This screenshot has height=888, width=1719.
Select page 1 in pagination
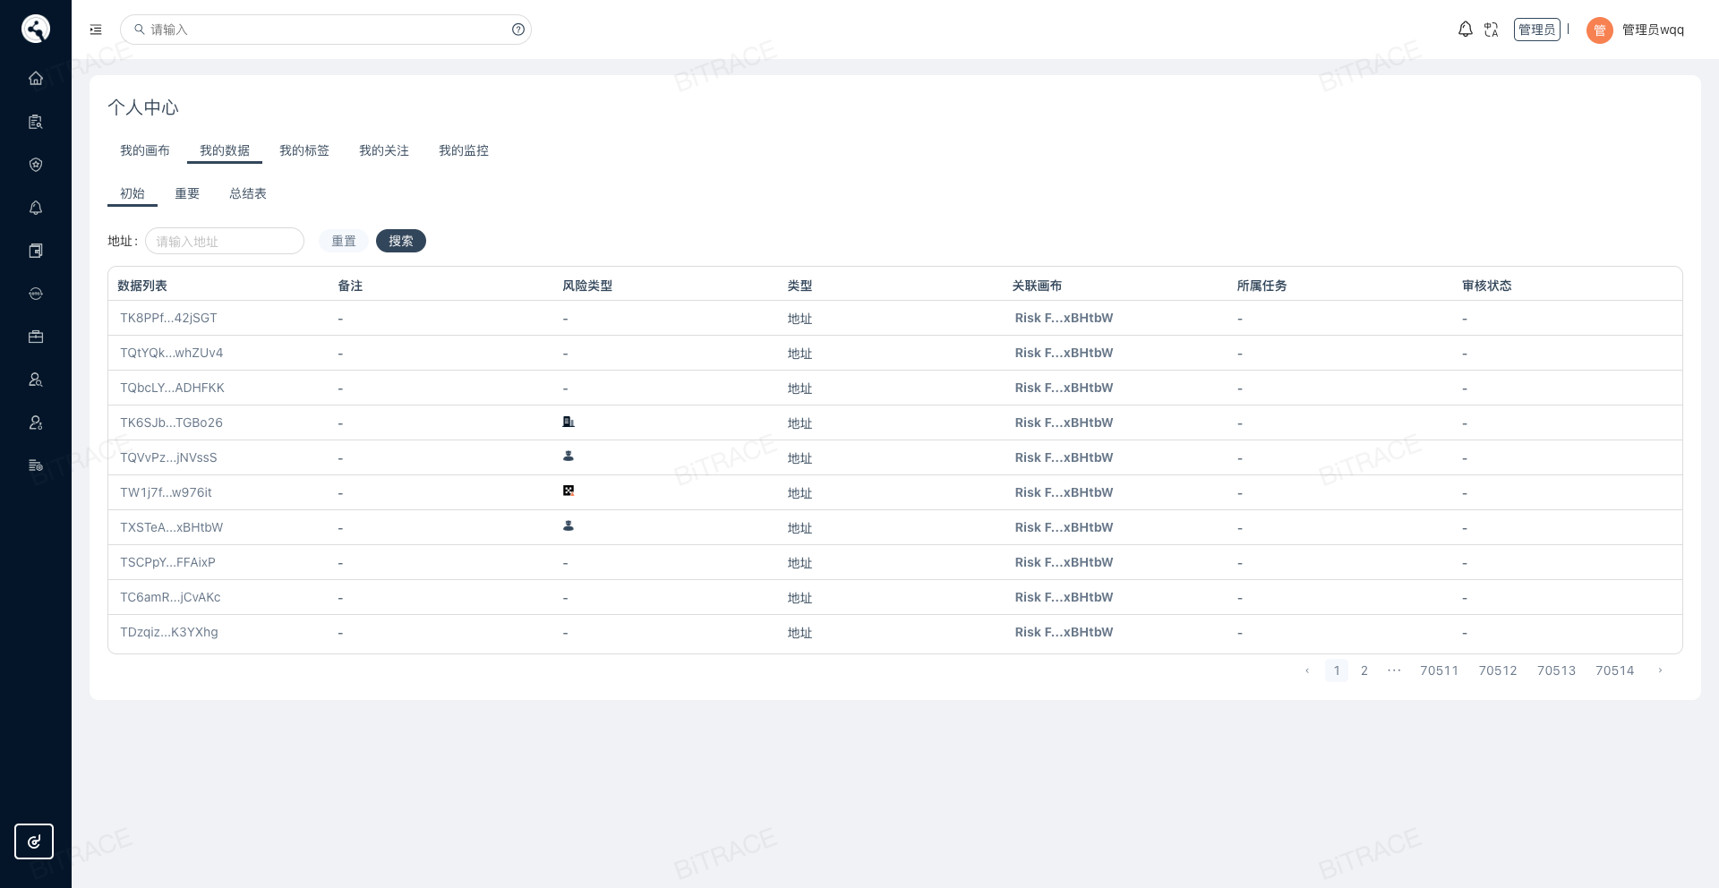click(1337, 670)
